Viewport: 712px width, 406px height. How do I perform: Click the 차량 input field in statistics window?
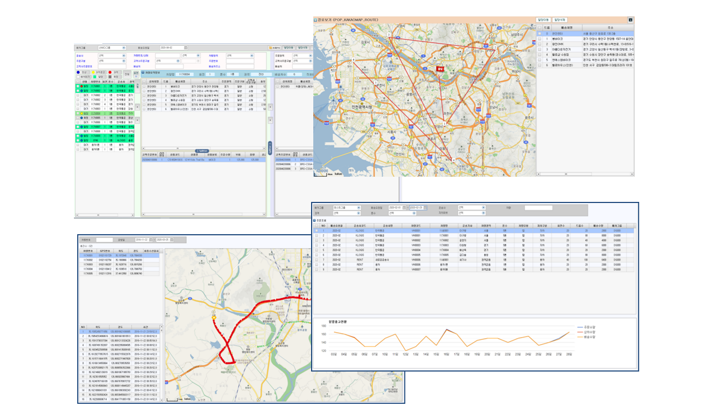pos(538,207)
